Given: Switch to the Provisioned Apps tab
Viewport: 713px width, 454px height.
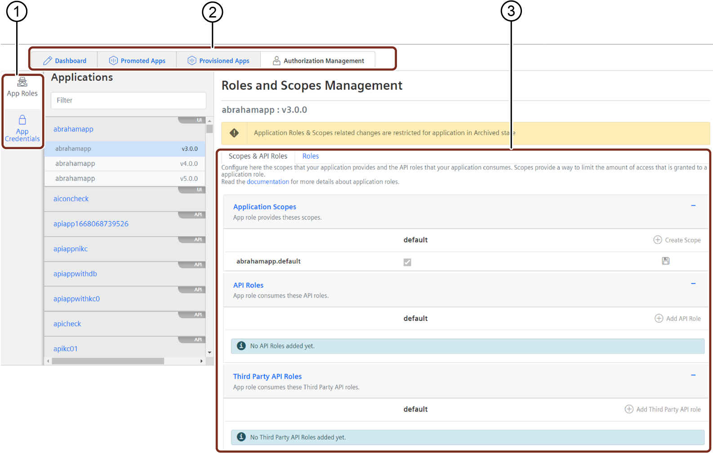Looking at the screenshot, I should pyautogui.click(x=218, y=61).
